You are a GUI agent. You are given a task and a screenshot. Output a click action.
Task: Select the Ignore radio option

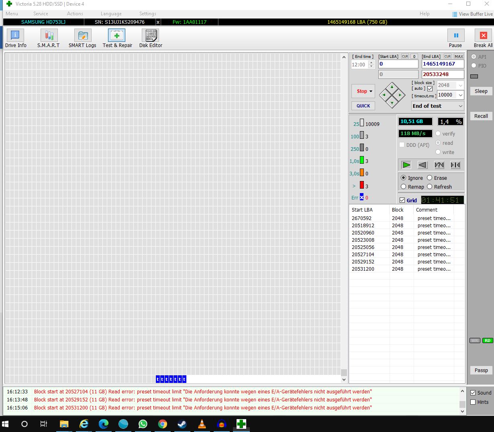coord(404,178)
